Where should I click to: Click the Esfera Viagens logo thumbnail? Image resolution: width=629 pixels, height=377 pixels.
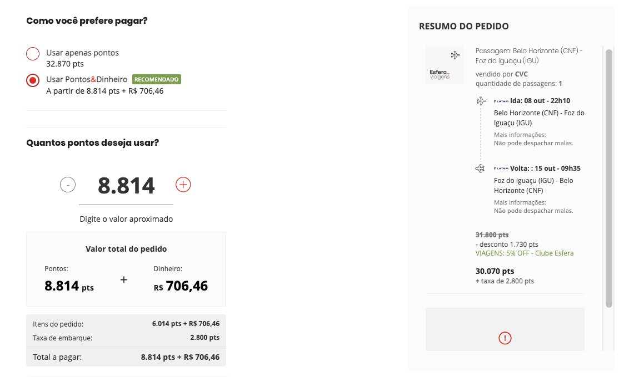pyautogui.click(x=444, y=65)
